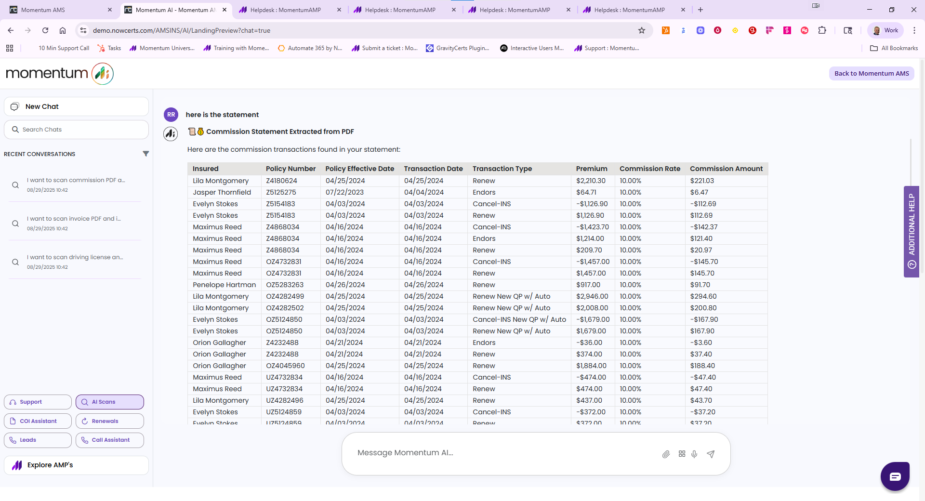Click premium value $2,946.00
This screenshot has width=925, height=501.
(x=592, y=296)
